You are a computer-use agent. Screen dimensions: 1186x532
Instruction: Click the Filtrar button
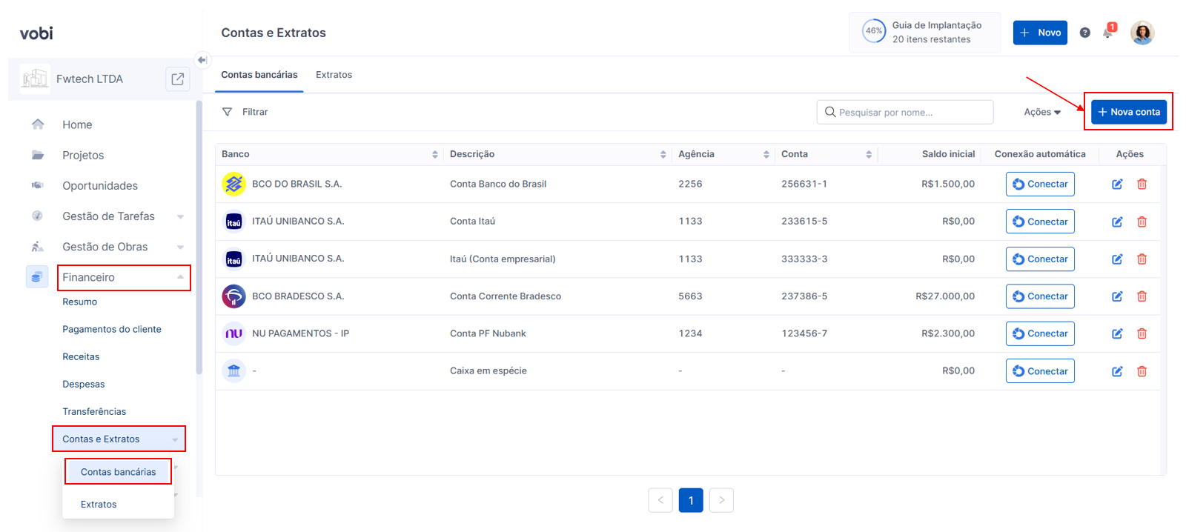point(245,112)
